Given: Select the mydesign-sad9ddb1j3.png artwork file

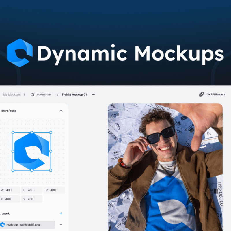Looking at the screenshot, I should (x=27, y=225).
